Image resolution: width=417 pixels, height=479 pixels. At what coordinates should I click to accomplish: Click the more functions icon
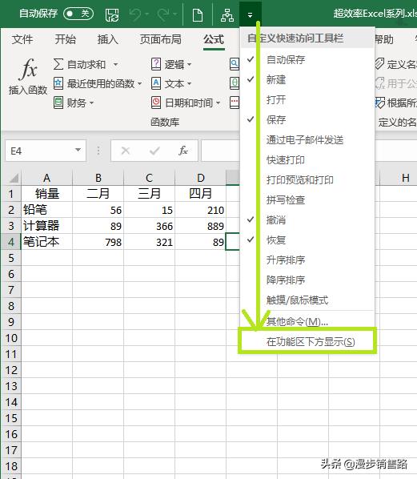pyautogui.click(x=235, y=103)
